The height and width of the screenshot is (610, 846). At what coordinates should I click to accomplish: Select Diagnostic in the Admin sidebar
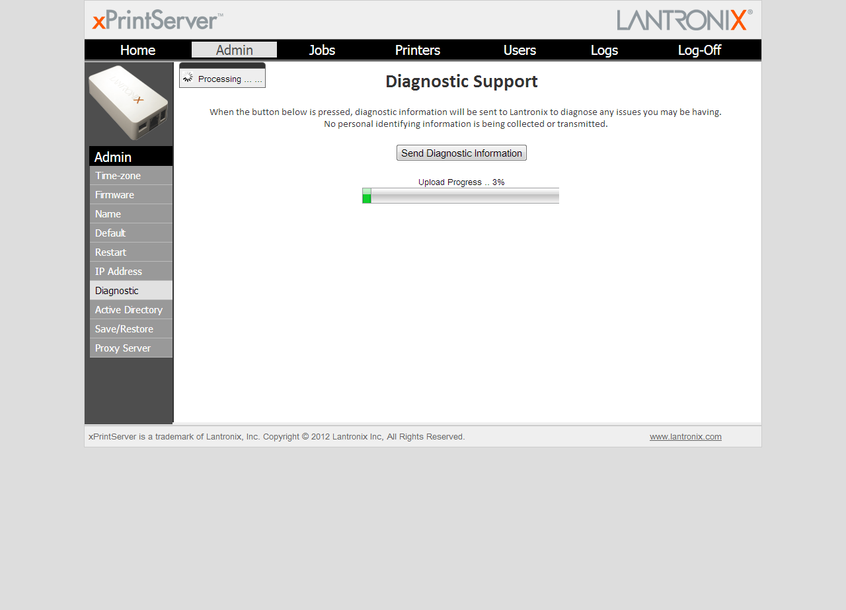coord(131,291)
